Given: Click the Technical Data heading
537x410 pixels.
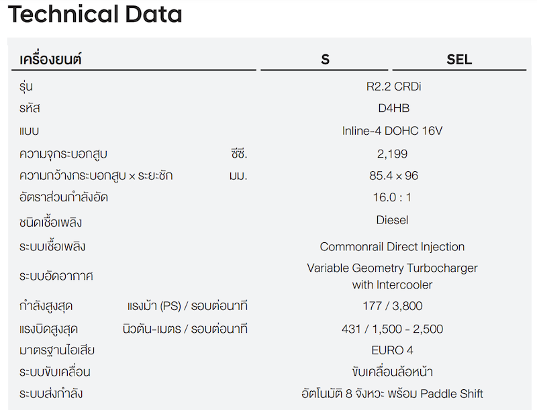Looking at the screenshot, I should coord(95,14).
